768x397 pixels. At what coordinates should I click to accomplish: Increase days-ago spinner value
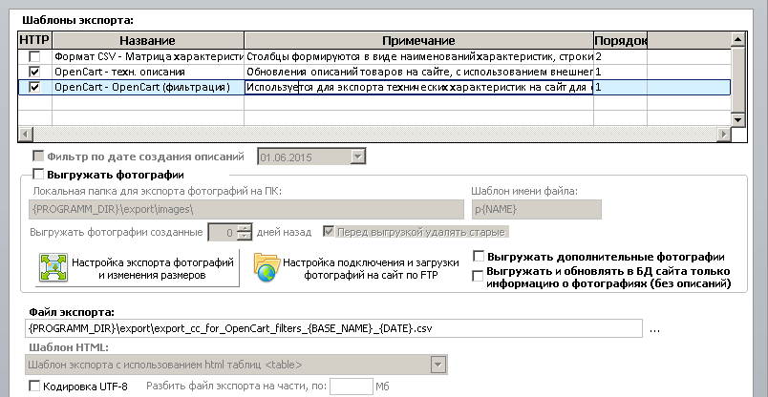click(244, 228)
